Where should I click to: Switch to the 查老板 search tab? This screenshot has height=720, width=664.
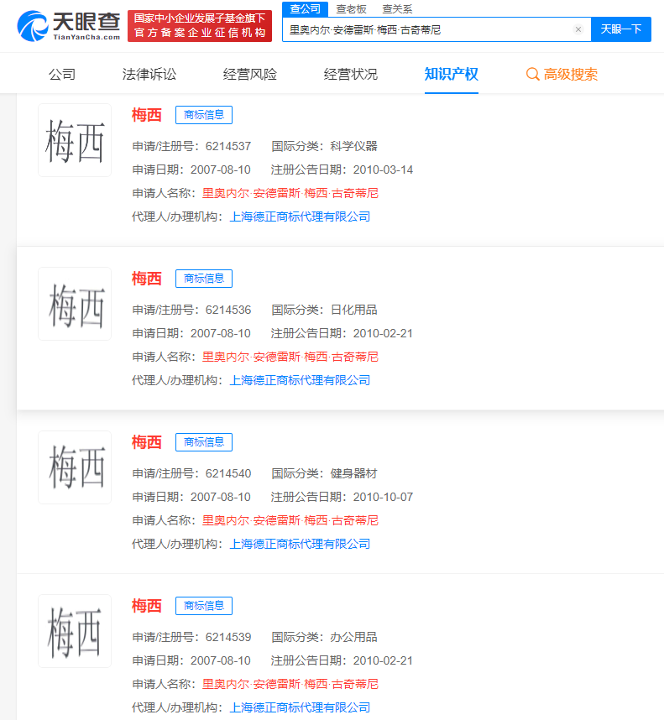pyautogui.click(x=351, y=8)
